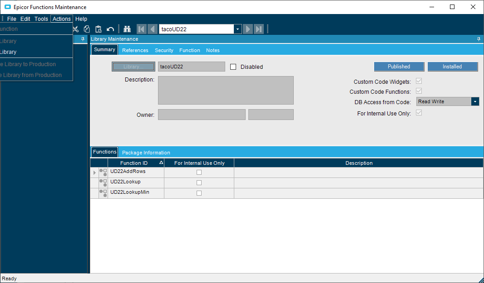
Task: Click the Published status button
Action: pos(399,67)
